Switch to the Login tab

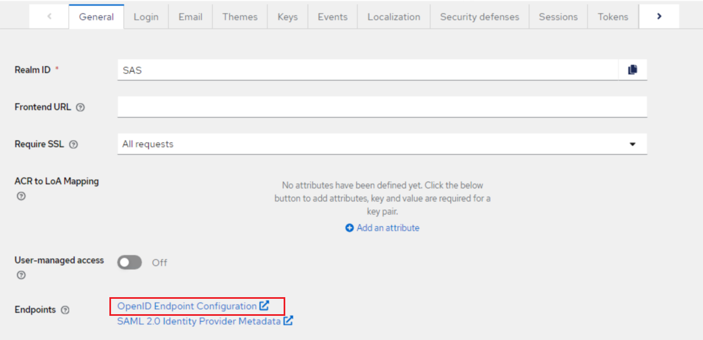tap(146, 17)
